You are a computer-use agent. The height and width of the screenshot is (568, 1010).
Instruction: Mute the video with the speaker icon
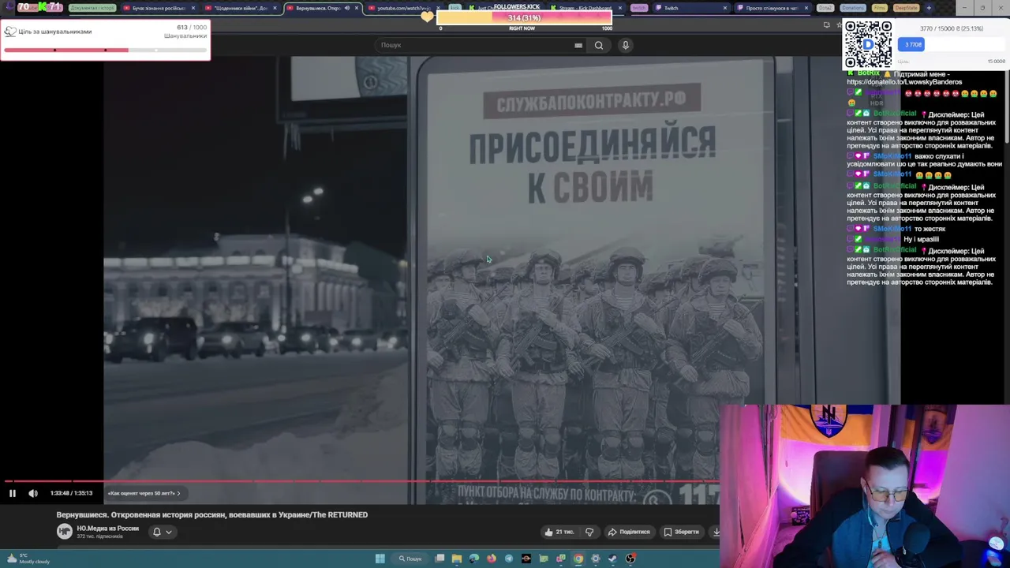coord(33,493)
